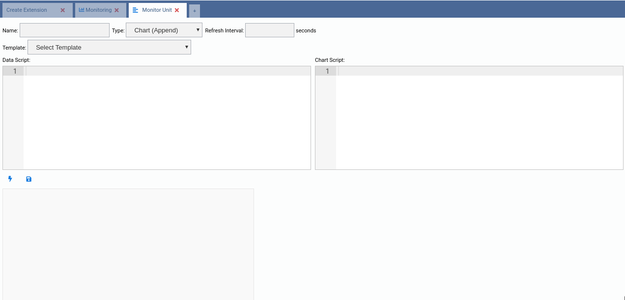Click the Monitor Unit tab's lines icon
Image resolution: width=625 pixels, height=300 pixels.
click(136, 10)
